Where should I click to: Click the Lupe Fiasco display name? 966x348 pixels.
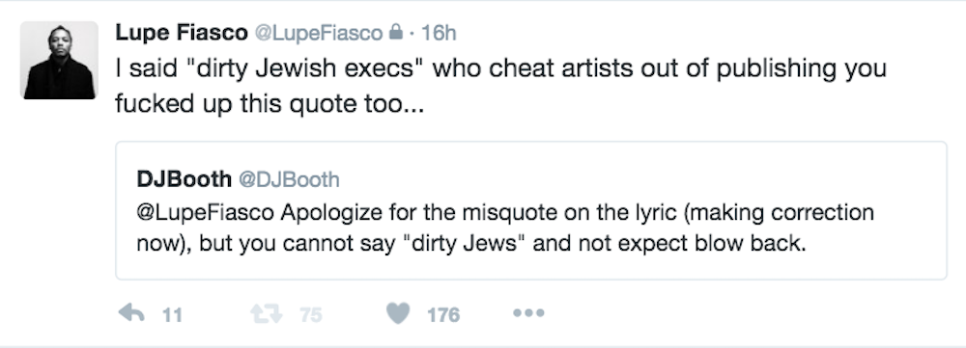pos(182,33)
